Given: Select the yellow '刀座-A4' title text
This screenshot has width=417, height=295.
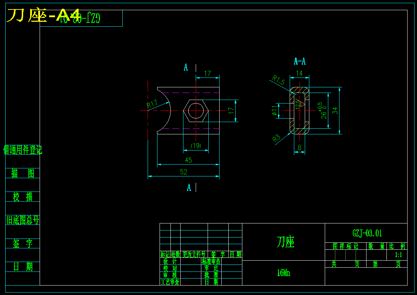Looking at the screenshot, I should pyautogui.click(x=43, y=16).
